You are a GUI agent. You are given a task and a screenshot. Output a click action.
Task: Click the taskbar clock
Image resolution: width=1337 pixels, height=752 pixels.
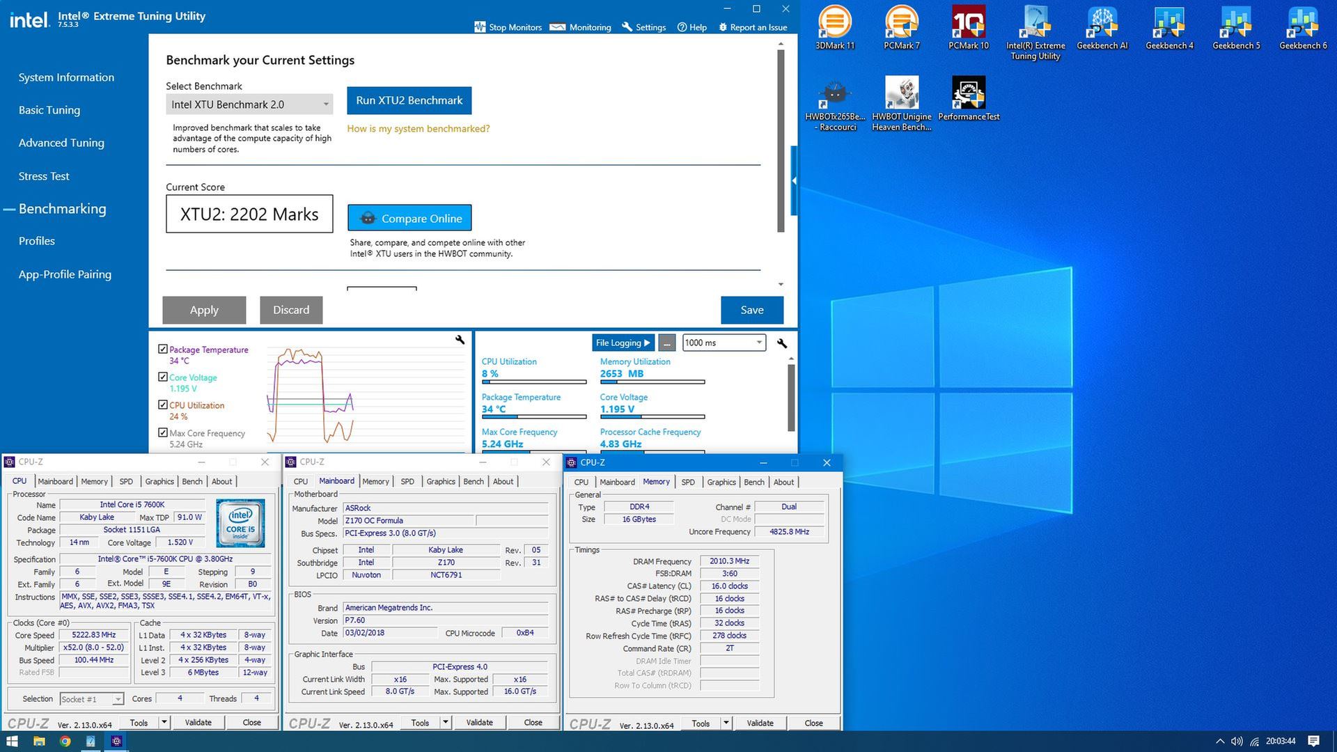[1281, 741]
